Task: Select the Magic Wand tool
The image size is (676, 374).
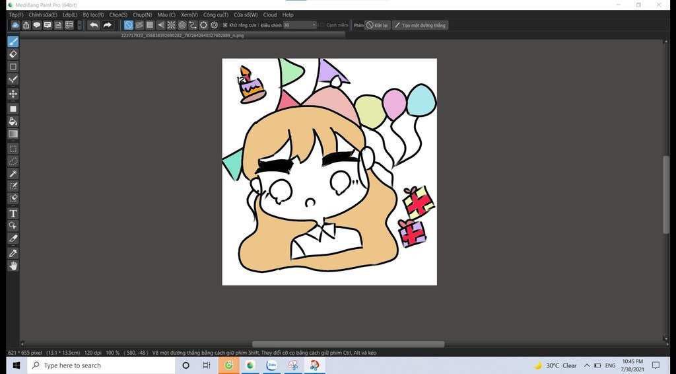Action: point(13,173)
